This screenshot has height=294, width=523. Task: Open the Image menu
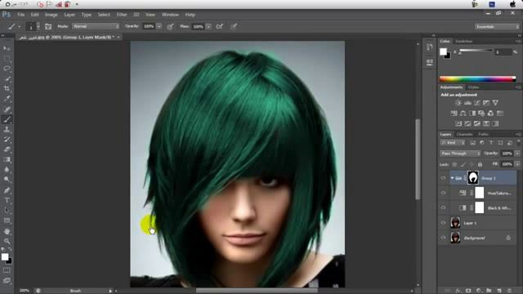tap(51, 15)
